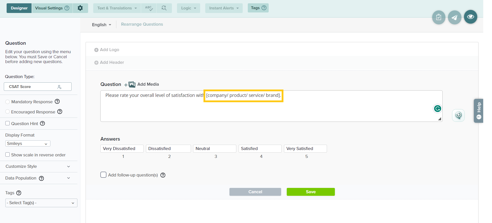This screenshot has width=492, height=223.
Task: Click the paper plane send icon
Action: (x=454, y=17)
